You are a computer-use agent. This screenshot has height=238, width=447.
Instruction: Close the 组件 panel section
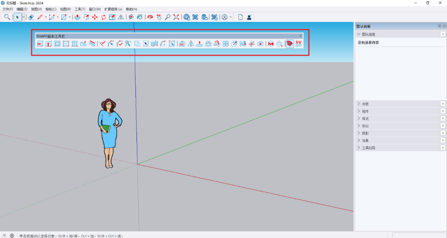443,111
